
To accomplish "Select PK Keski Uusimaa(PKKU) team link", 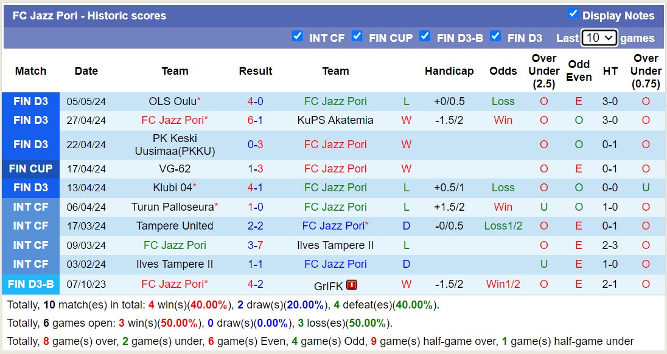I will tap(175, 145).
